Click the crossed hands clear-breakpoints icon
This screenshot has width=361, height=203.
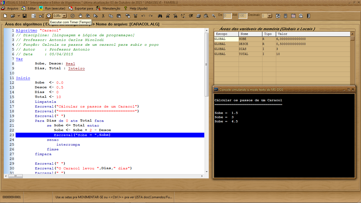pyautogui.click(x=88, y=16)
